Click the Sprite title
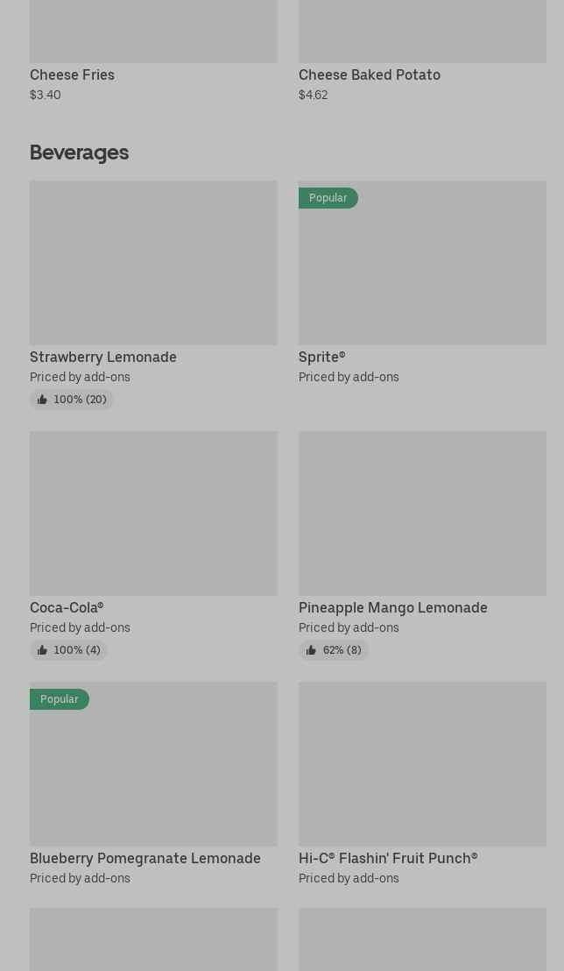Viewport: 564px width, 971px height. pyautogui.click(x=321, y=358)
